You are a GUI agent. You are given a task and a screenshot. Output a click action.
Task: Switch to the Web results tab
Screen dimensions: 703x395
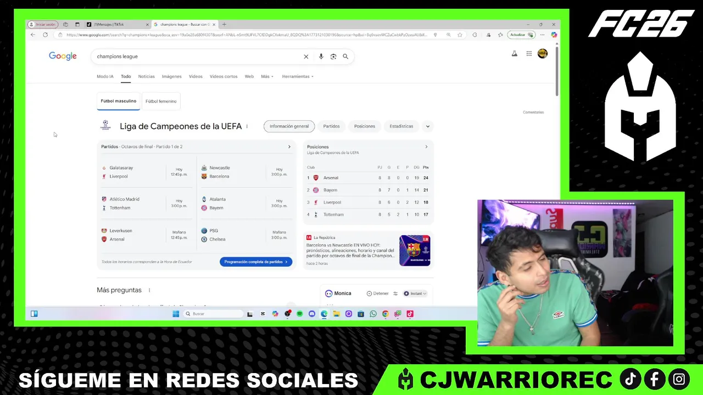click(x=249, y=76)
